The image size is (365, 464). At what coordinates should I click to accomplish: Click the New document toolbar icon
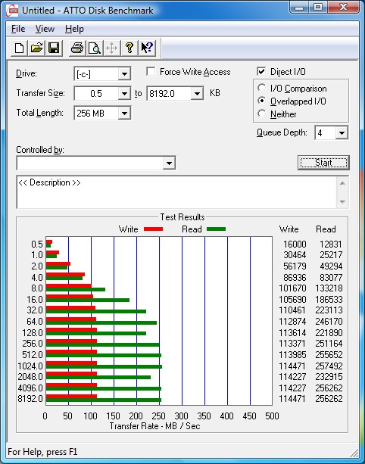[19, 48]
